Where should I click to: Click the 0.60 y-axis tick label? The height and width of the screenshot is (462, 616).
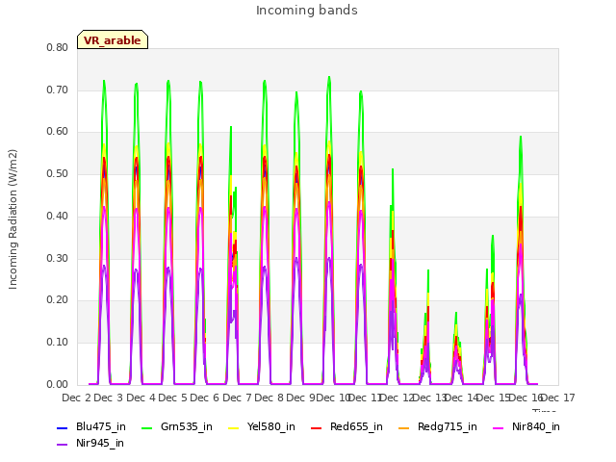pos(58,132)
